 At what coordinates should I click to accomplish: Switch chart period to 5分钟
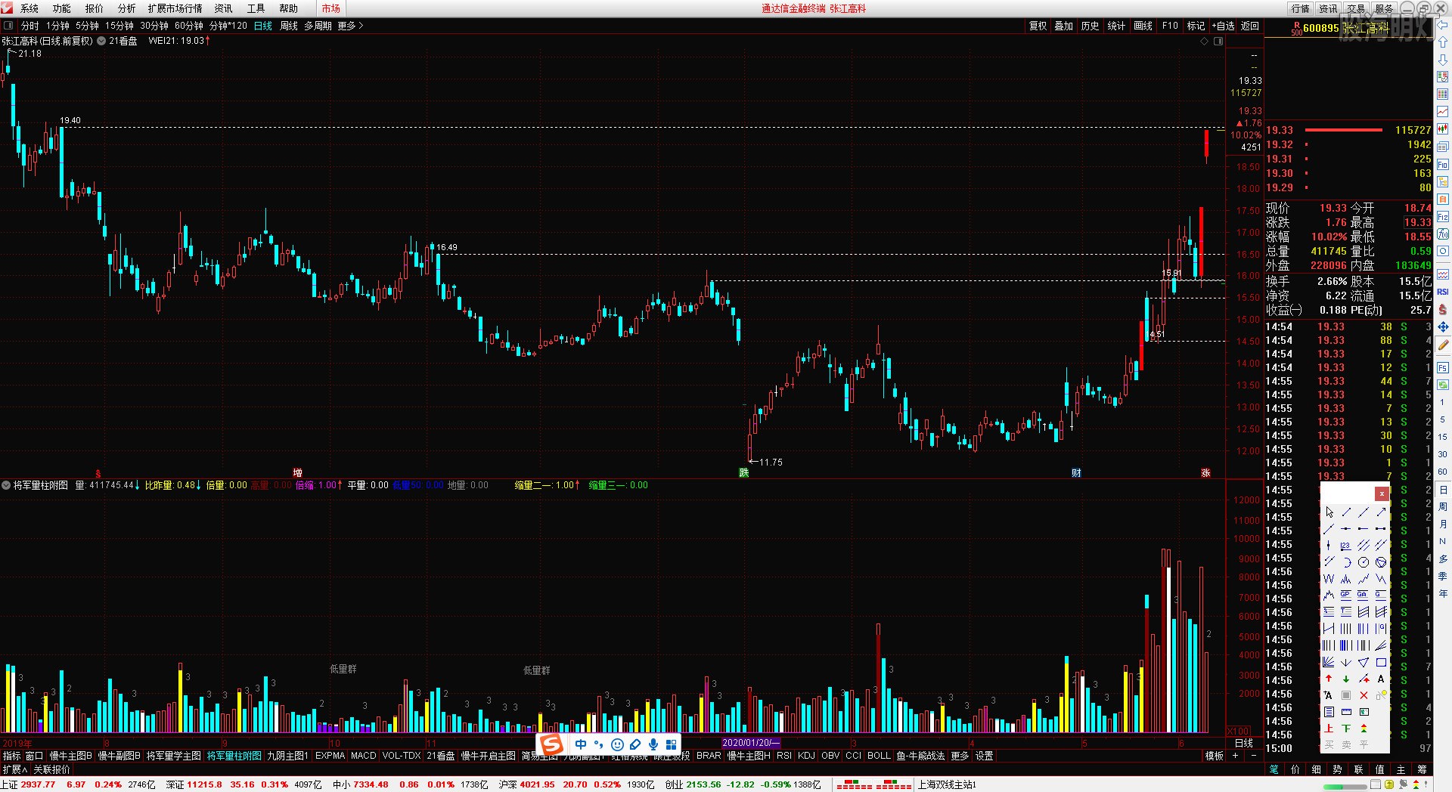click(x=87, y=26)
